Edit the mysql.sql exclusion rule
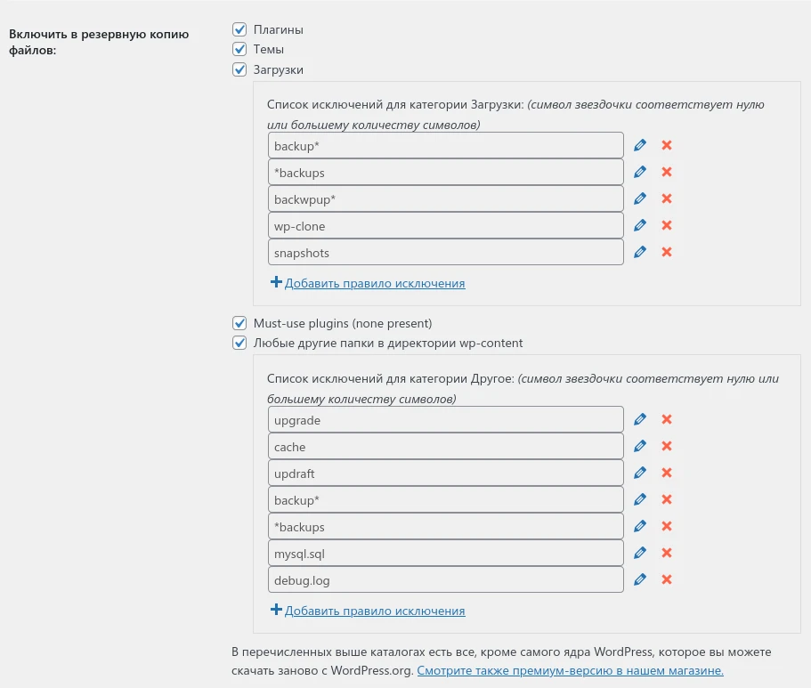Image resolution: width=811 pixels, height=688 pixels. (x=639, y=553)
